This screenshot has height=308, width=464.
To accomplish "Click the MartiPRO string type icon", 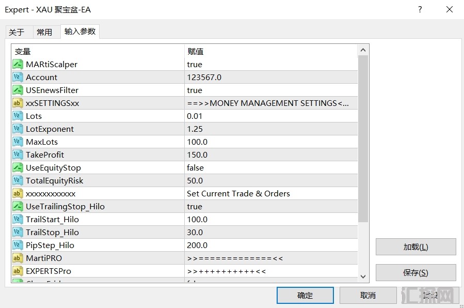I will (18, 258).
